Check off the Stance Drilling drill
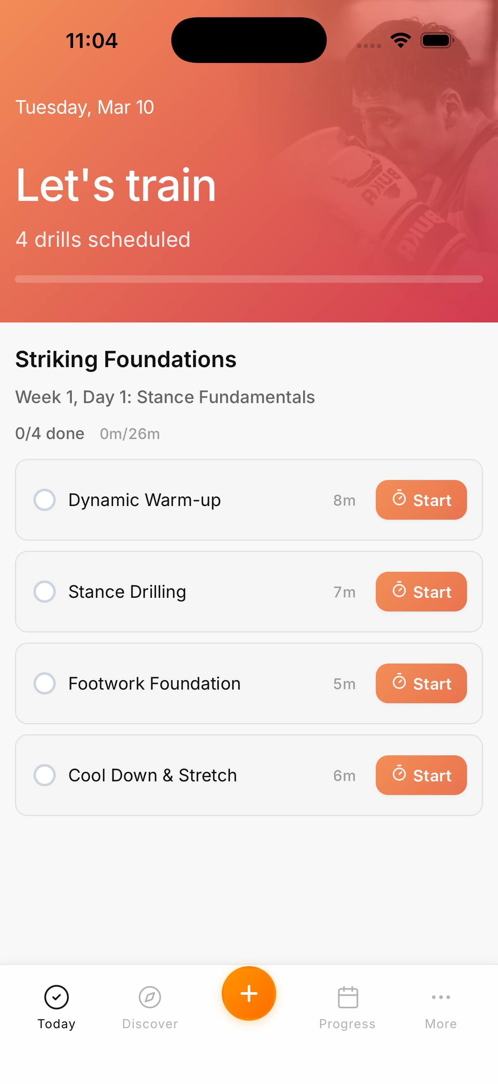 click(x=45, y=592)
